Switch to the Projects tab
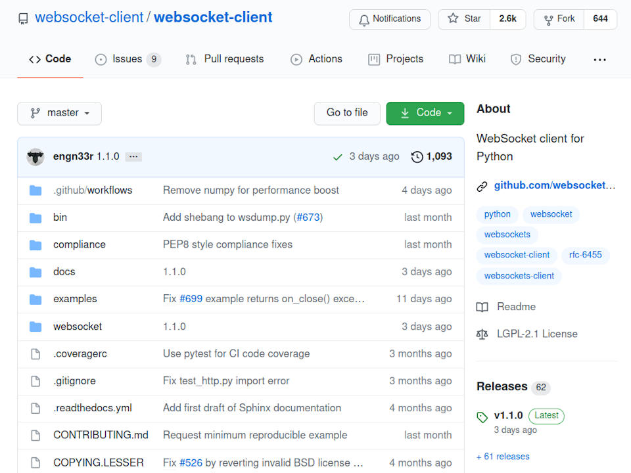Image resolution: width=631 pixels, height=473 pixels. (396, 59)
